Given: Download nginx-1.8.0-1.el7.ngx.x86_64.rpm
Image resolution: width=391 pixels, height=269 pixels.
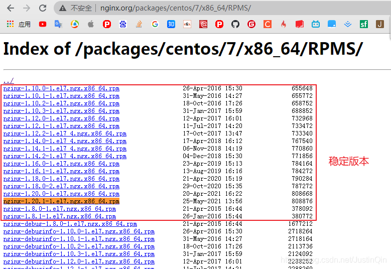Looking at the screenshot, I should (60, 209).
